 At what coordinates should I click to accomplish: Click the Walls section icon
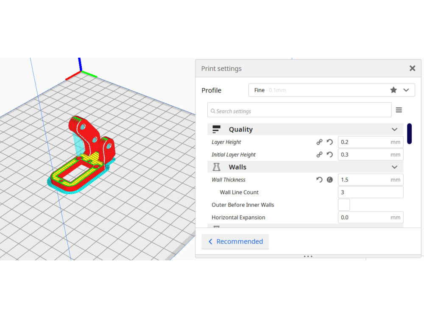pos(218,167)
